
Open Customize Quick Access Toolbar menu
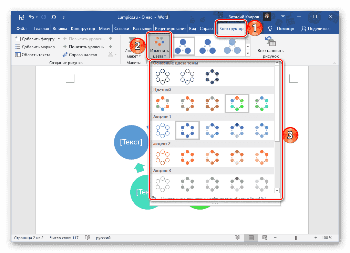(64, 17)
